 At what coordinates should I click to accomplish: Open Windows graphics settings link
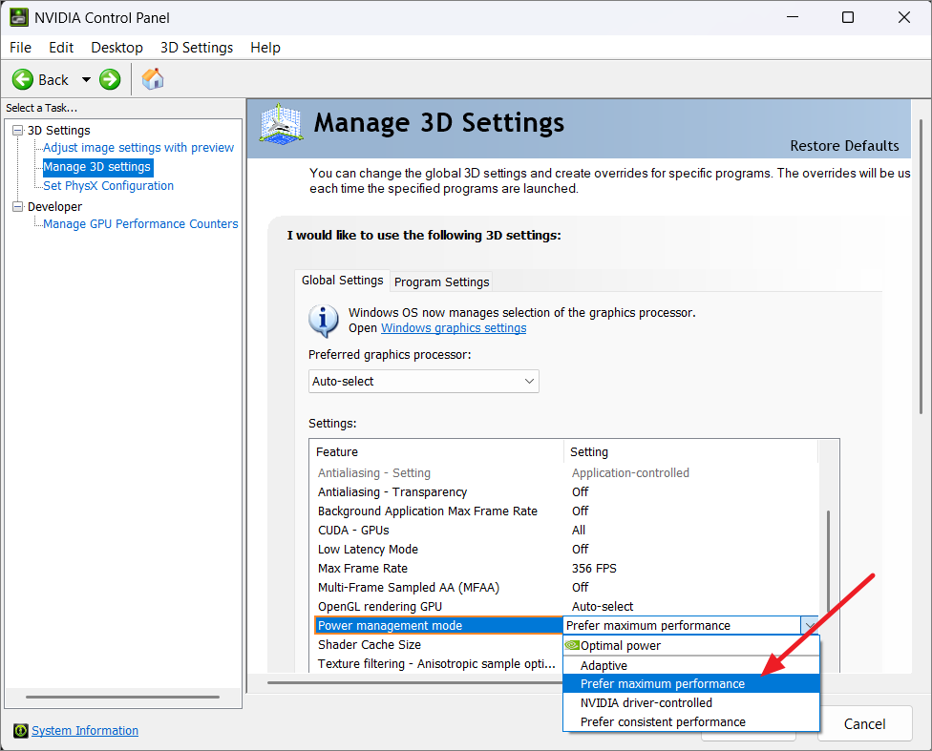pyautogui.click(x=454, y=328)
